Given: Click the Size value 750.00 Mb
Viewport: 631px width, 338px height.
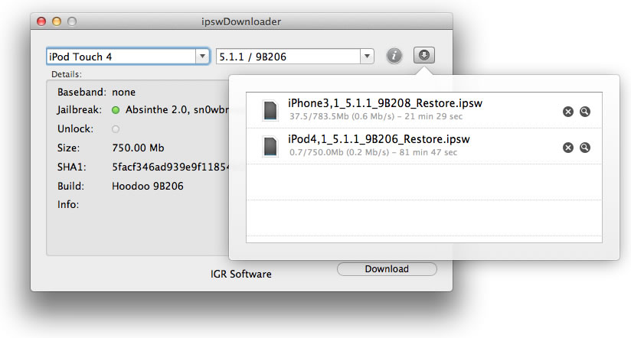Looking at the screenshot, I should 138,148.
